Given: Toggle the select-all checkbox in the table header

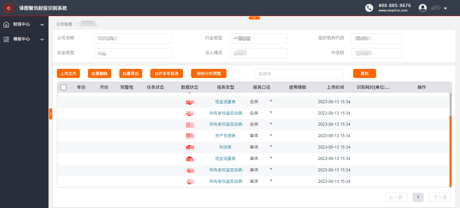Looking at the screenshot, I should (x=63, y=87).
